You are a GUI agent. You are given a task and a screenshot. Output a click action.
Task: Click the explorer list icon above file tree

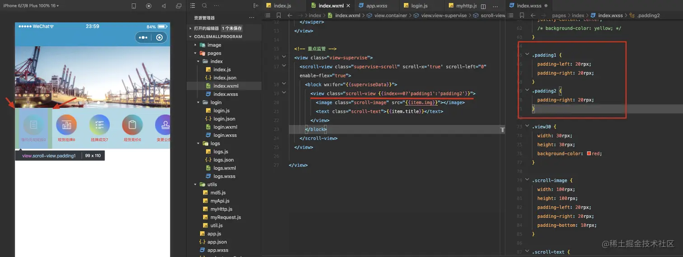coord(192,6)
